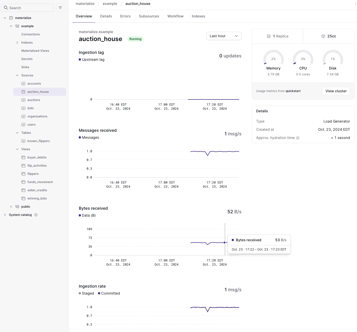Open the page options kebab menu

pos(355,4)
